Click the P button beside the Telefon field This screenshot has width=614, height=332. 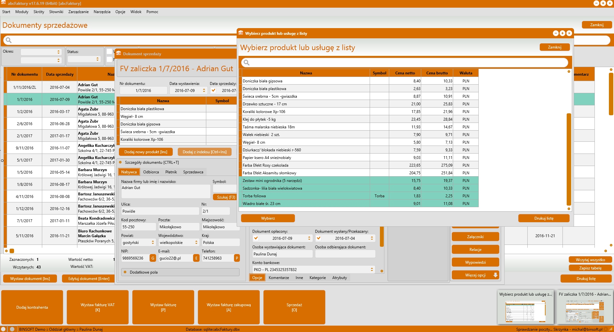tap(237, 258)
